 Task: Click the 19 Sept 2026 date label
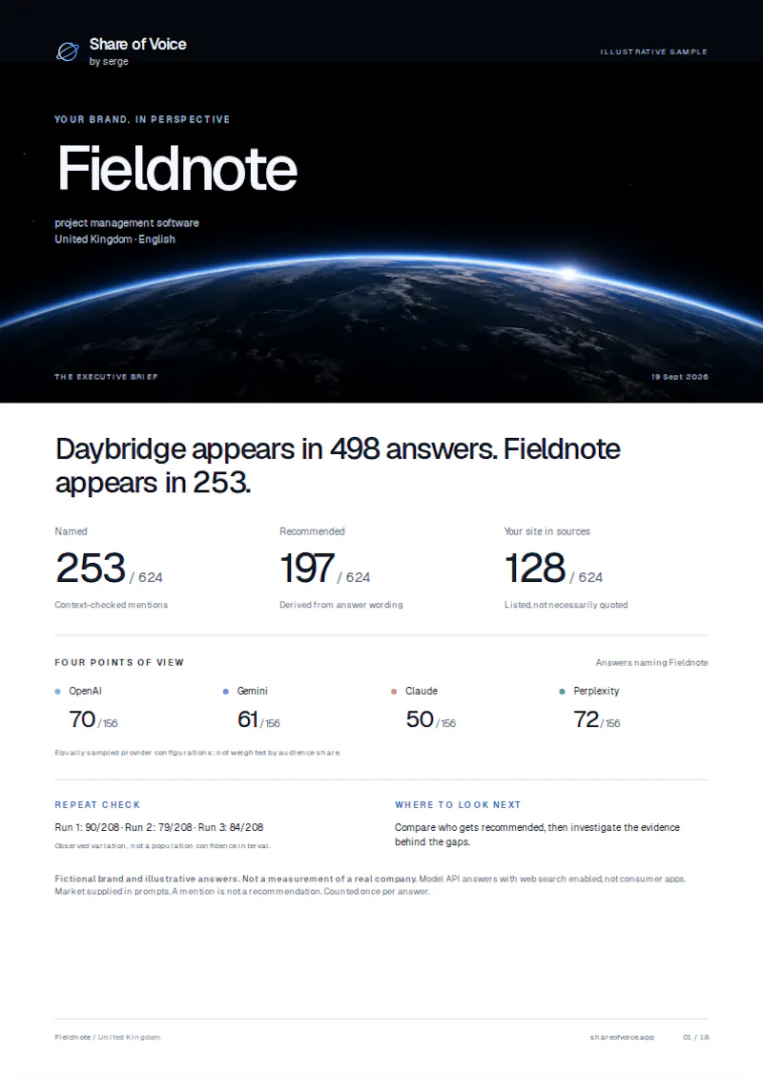click(x=680, y=377)
